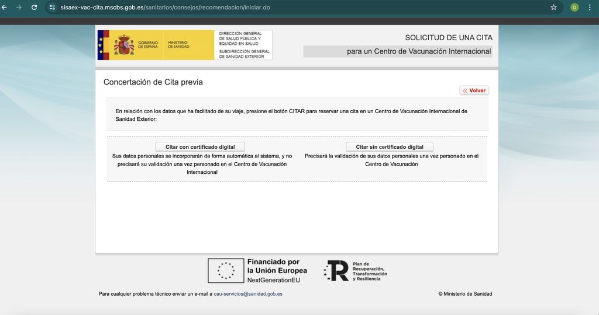599x315 pixels.
Task: Click the 'Financiado por la Unión Europea' text
Action: pyautogui.click(x=277, y=266)
